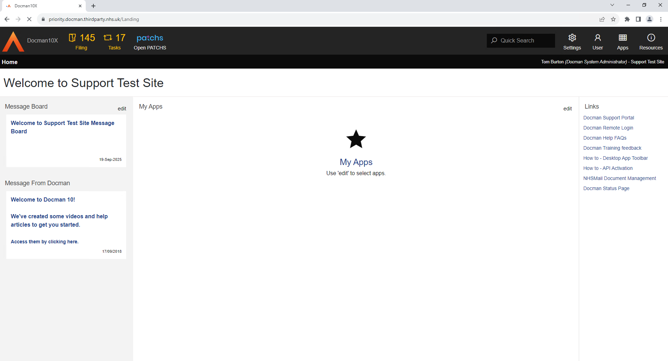Click the forward navigation arrow

(x=18, y=19)
